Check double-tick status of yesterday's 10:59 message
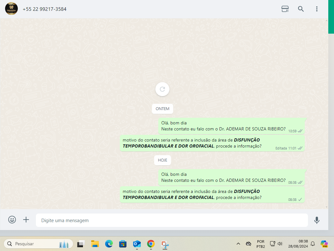Viewport: 334px width, 251px height. click(300, 131)
